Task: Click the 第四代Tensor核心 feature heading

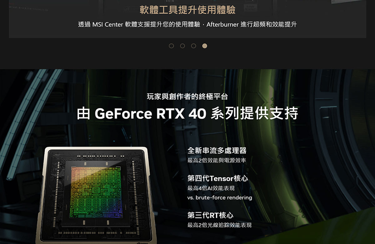Action: 217,178
